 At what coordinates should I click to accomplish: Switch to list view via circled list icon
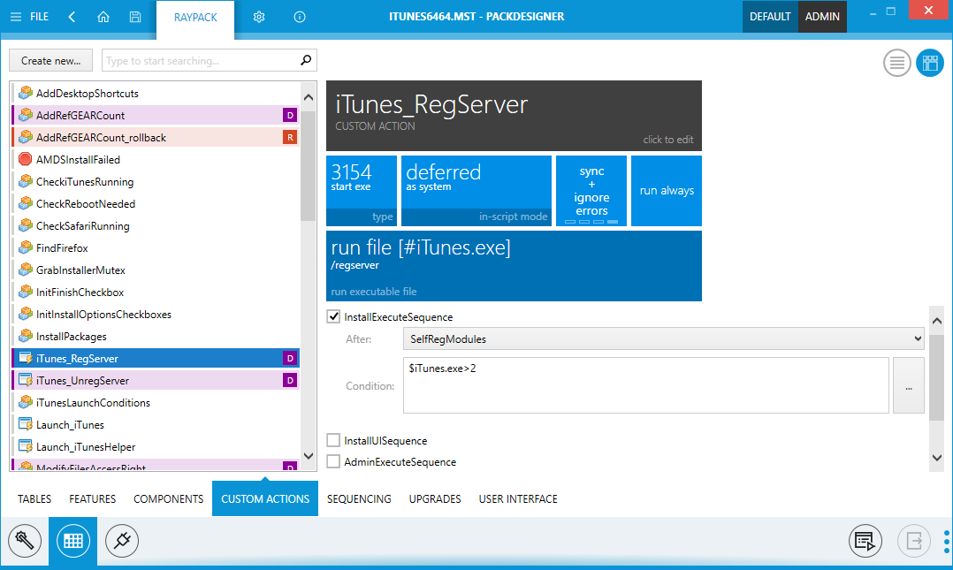(896, 63)
